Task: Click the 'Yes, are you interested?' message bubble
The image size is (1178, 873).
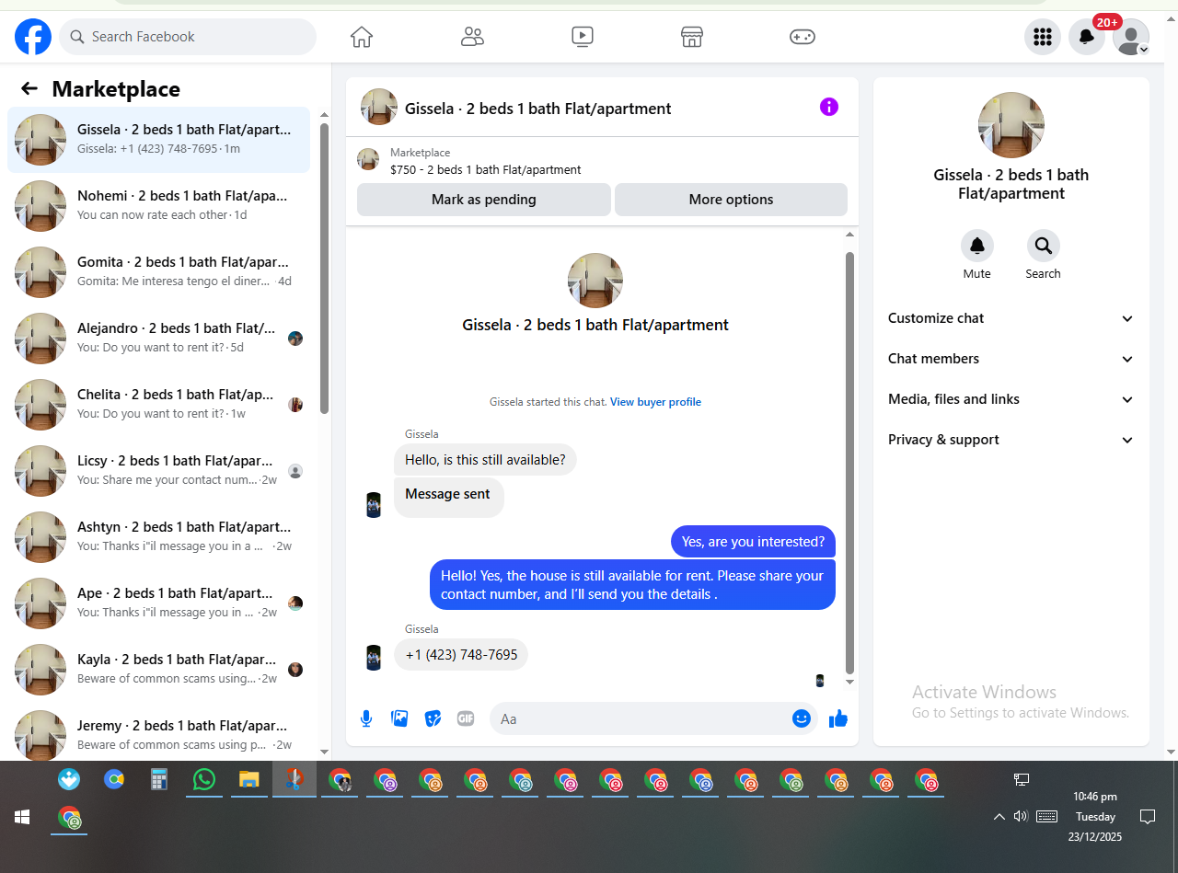Action: tap(753, 541)
